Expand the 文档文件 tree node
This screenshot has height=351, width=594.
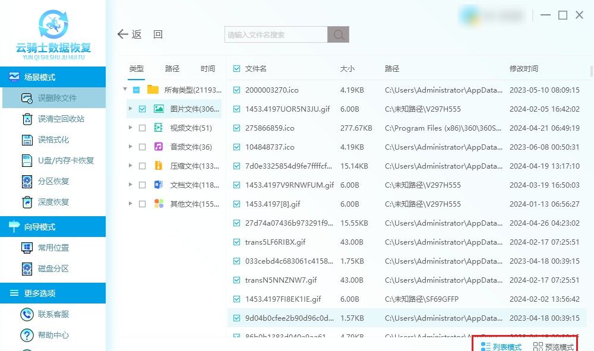tap(130, 184)
